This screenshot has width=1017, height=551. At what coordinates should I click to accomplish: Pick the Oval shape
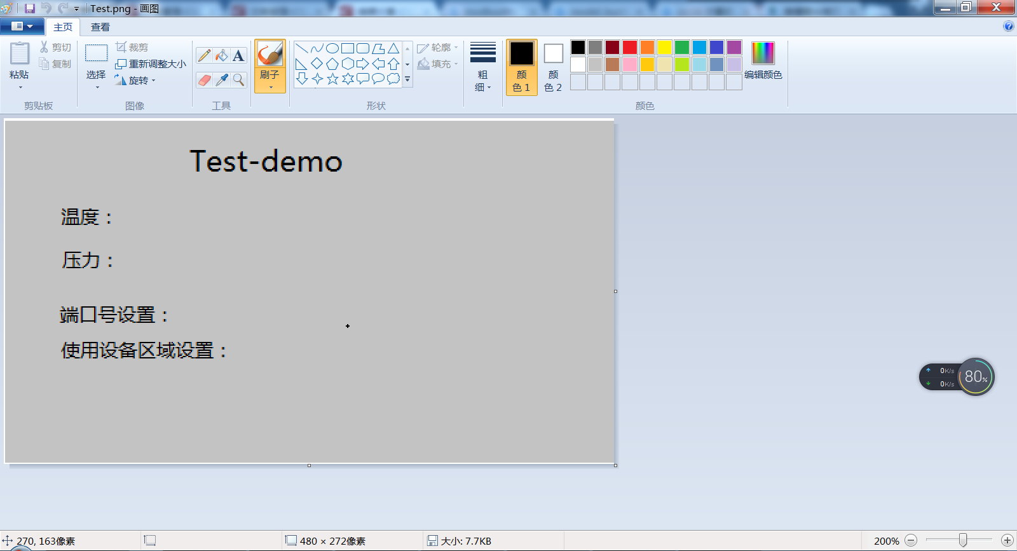[x=332, y=48]
